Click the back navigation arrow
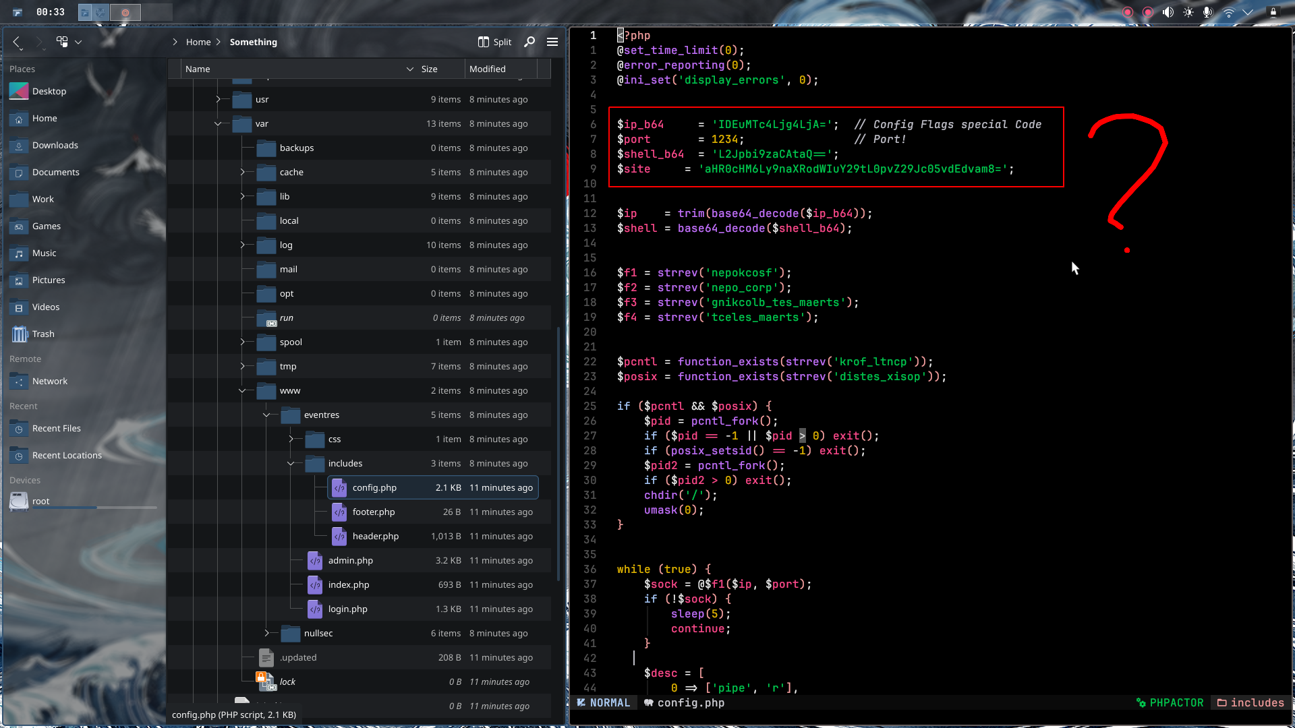1295x728 pixels. click(x=17, y=42)
